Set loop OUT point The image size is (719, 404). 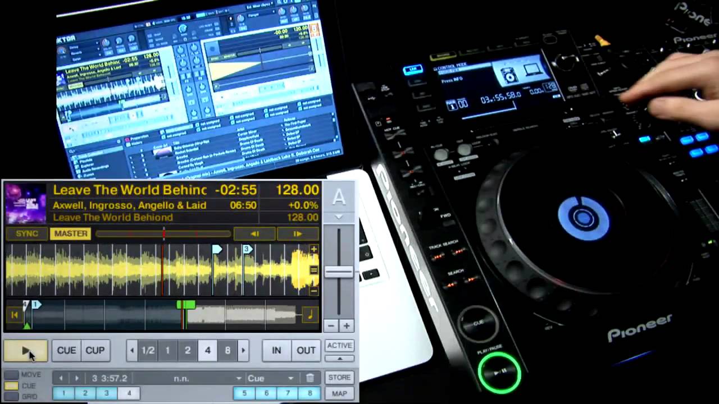click(306, 350)
